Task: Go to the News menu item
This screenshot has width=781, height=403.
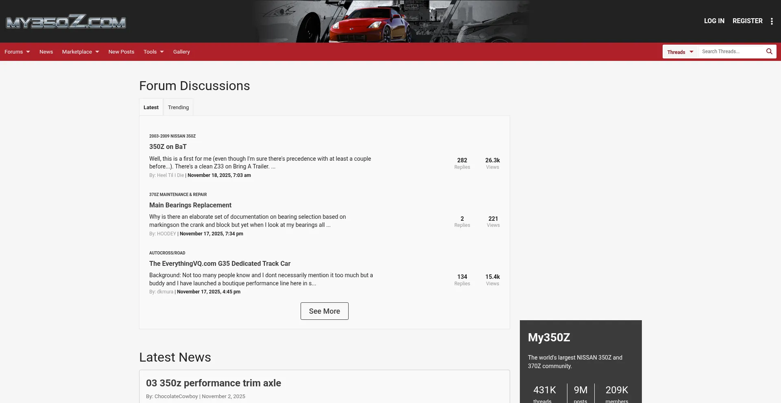Action: pyautogui.click(x=46, y=52)
